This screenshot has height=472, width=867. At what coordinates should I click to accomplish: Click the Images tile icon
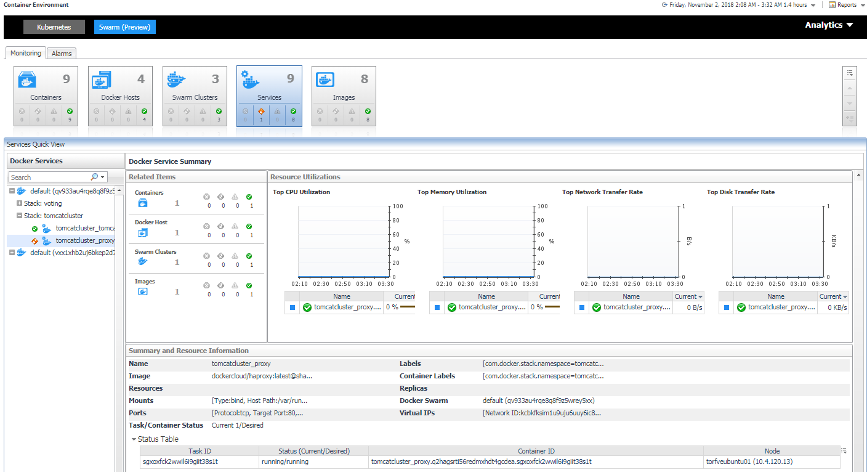[325, 80]
